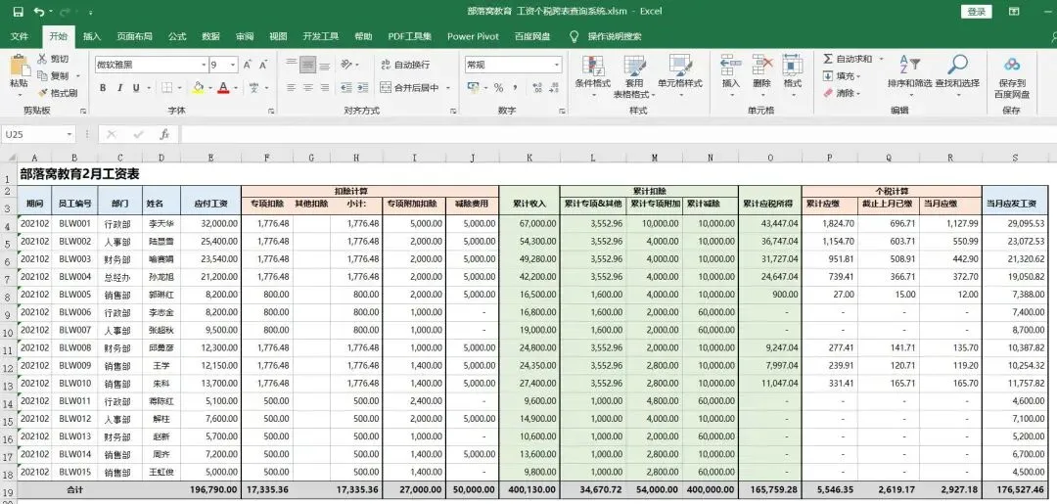
Task: Open Format as Table (套用表格格式)
Action: 634,76
